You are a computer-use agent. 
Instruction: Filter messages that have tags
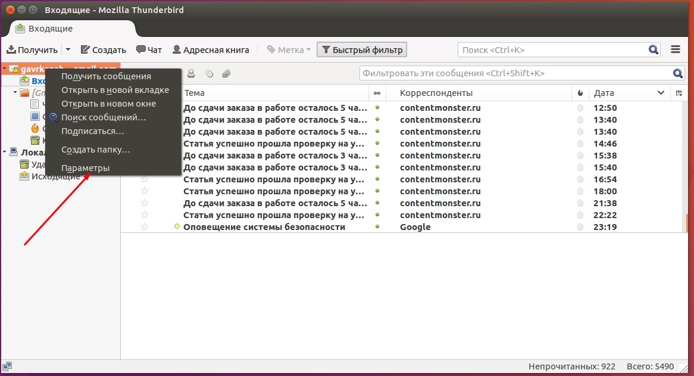point(210,73)
